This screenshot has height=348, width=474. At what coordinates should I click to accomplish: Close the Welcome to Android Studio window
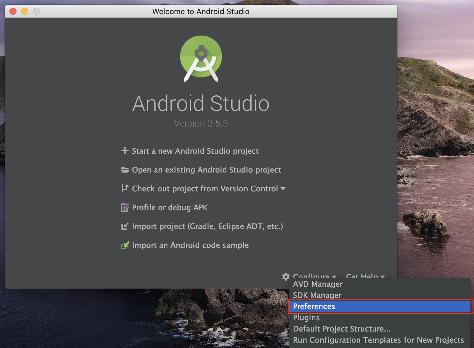pos(13,11)
